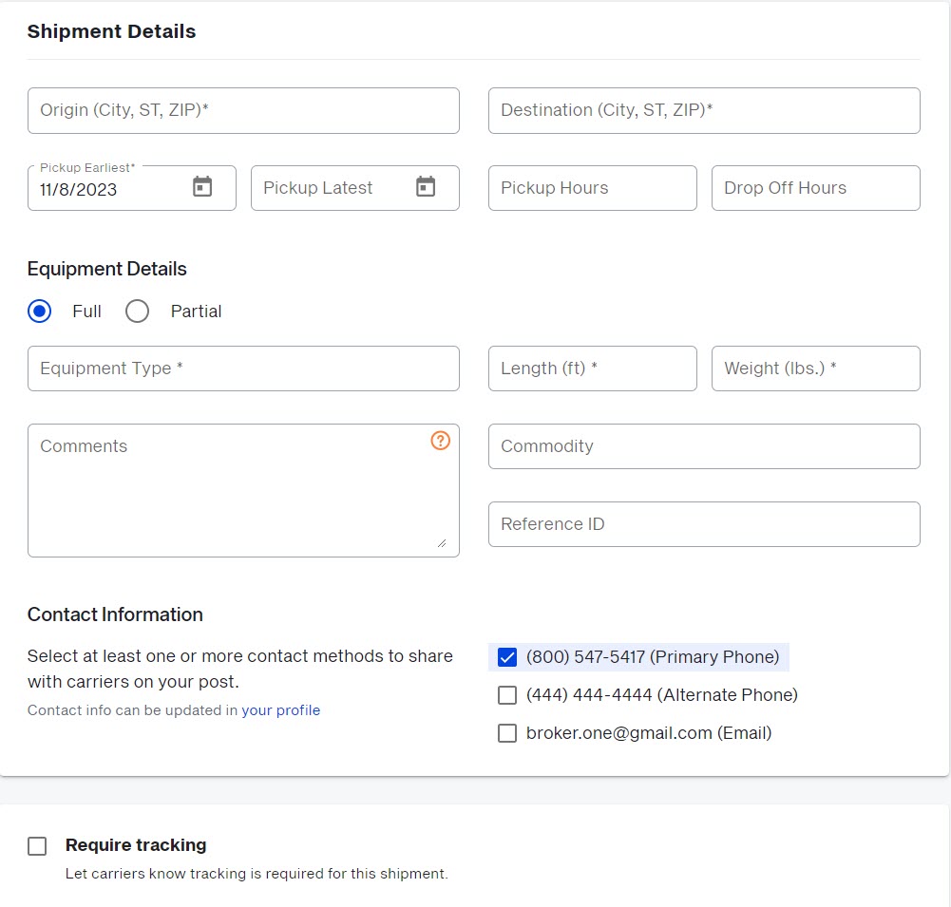Image resolution: width=951 pixels, height=907 pixels.
Task: Click the Weight (lbs.) input
Action: tap(815, 368)
